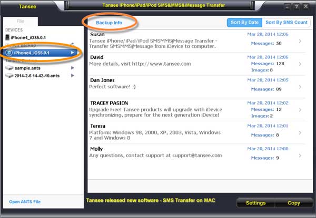This screenshot has width=316, height=218.
Task: Click the Mar 20, 2014 12:00 date
Action: click(268, 149)
